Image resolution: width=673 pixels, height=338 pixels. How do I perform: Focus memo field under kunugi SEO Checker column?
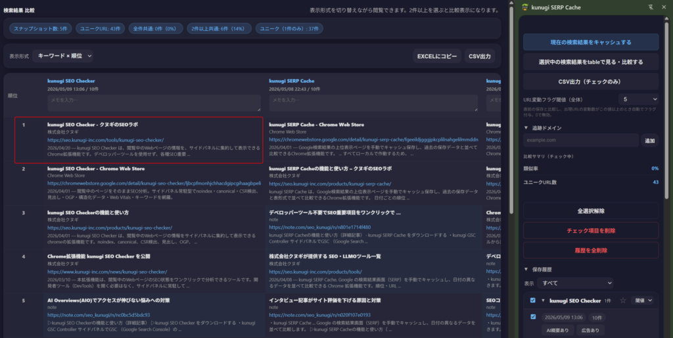tap(154, 103)
